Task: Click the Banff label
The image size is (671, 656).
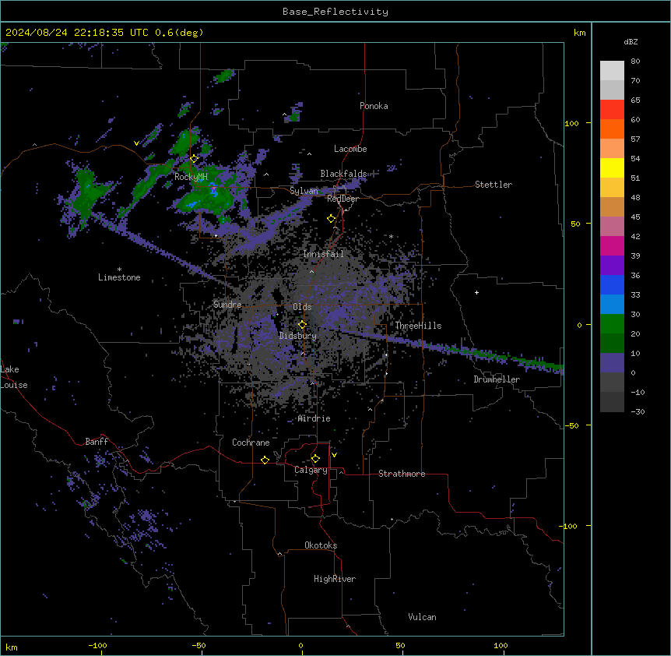Action: tap(97, 442)
